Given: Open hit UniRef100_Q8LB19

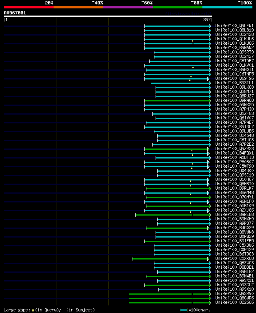Looking at the screenshot, I should point(234,30).
